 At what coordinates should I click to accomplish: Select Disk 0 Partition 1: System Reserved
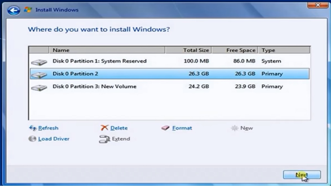point(170,61)
